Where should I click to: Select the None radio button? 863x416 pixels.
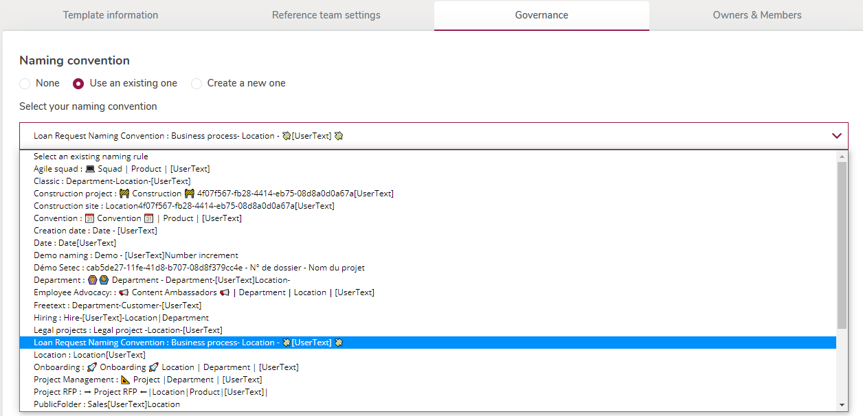point(25,84)
